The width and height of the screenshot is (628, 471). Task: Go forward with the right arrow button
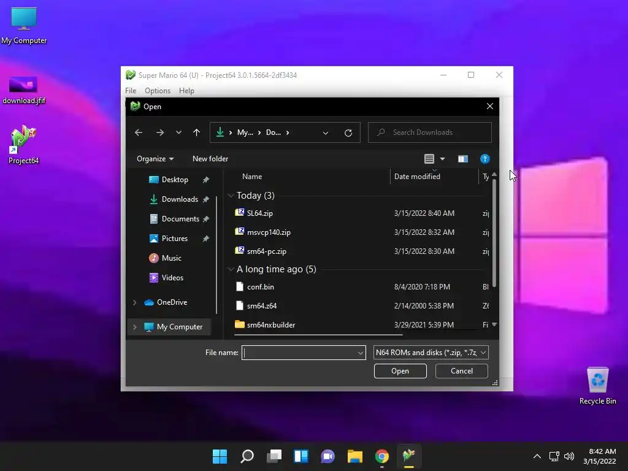coord(160,132)
